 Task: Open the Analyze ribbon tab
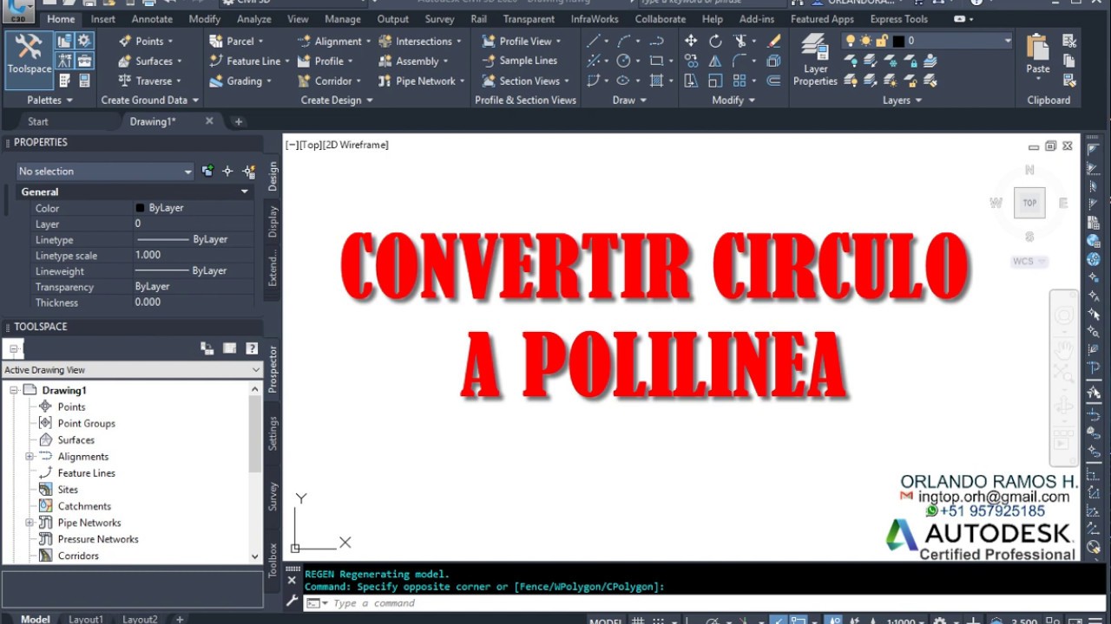pos(254,19)
